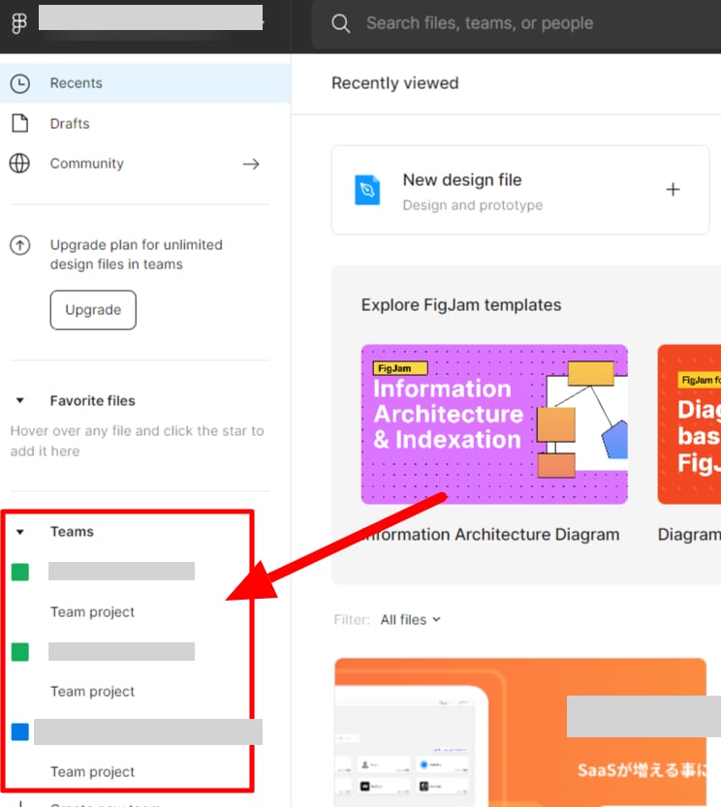Open the All files filter dropdown

tap(411, 620)
